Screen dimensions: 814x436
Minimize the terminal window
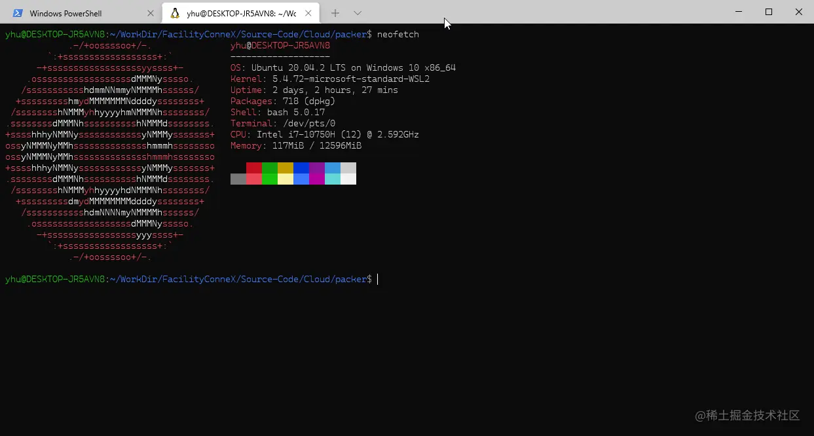pos(739,12)
